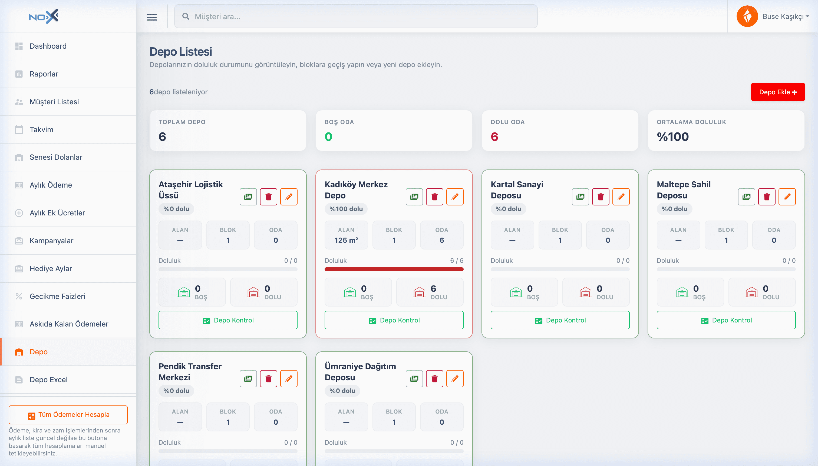The height and width of the screenshot is (466, 818).
Task: Click the Kadıköy red occupancy progress bar
Action: pyautogui.click(x=394, y=269)
